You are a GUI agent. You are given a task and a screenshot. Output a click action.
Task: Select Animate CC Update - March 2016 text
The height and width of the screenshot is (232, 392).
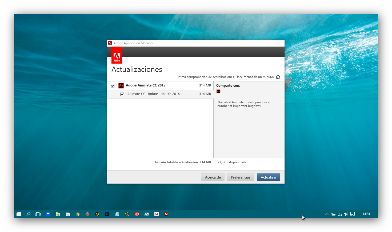(x=154, y=94)
